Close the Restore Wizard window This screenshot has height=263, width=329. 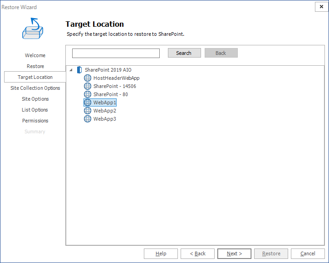point(321,7)
